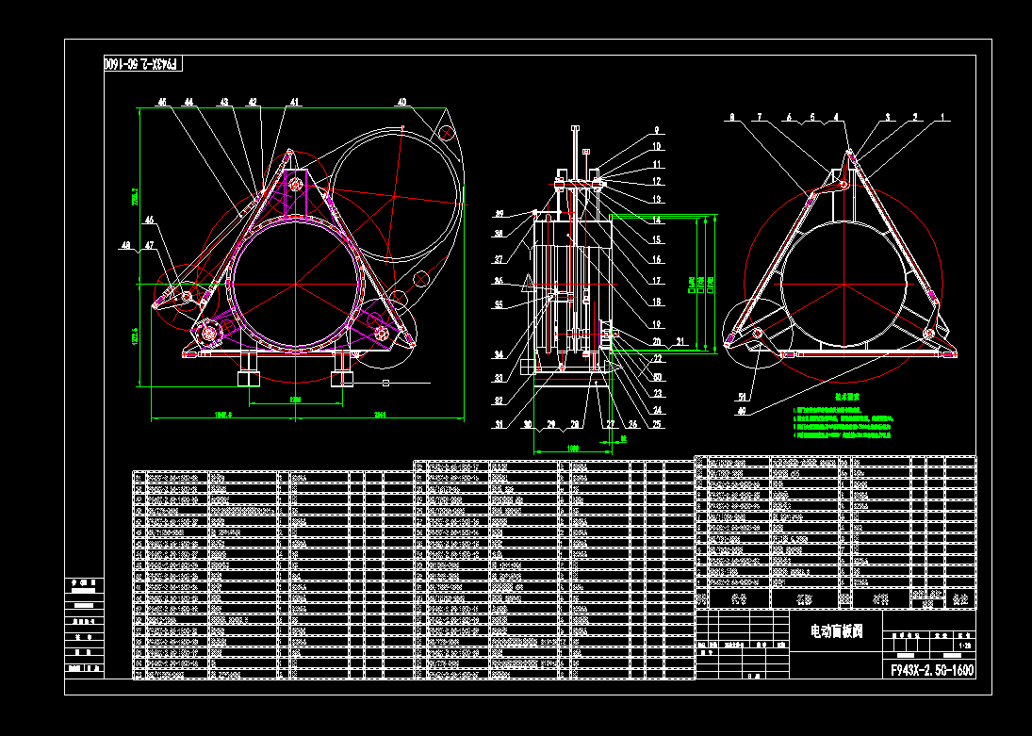The image size is (1032, 736).
Task: Click part callout number 37
Action: click(x=499, y=260)
